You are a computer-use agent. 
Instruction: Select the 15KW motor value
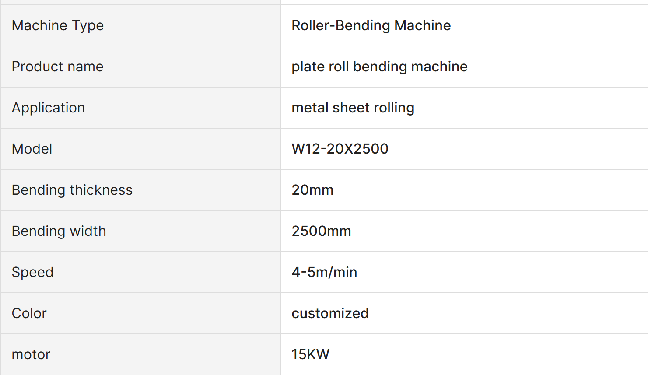(x=311, y=354)
